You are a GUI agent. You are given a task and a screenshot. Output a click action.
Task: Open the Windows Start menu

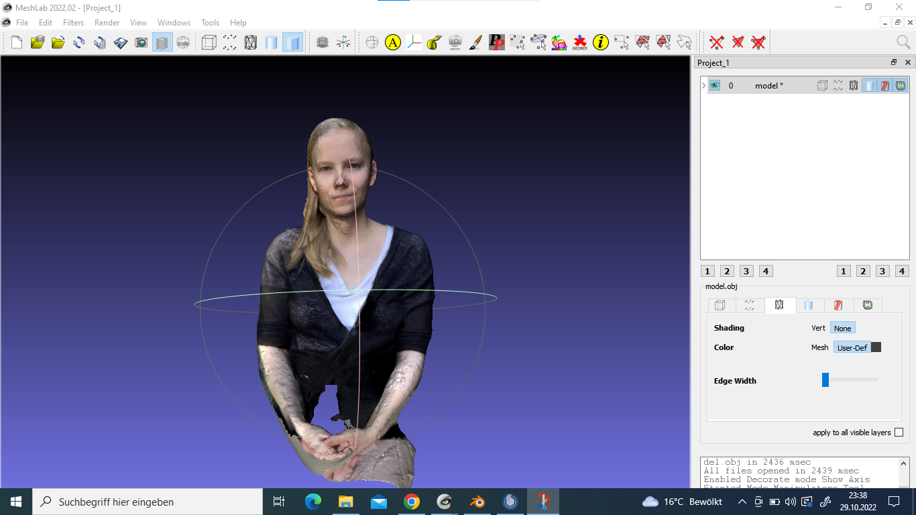coord(16,502)
